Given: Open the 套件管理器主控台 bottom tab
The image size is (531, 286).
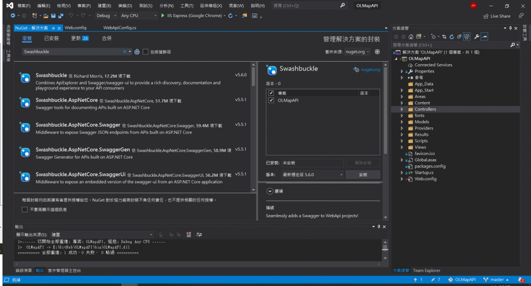Looking at the screenshot, I should click(64, 270).
